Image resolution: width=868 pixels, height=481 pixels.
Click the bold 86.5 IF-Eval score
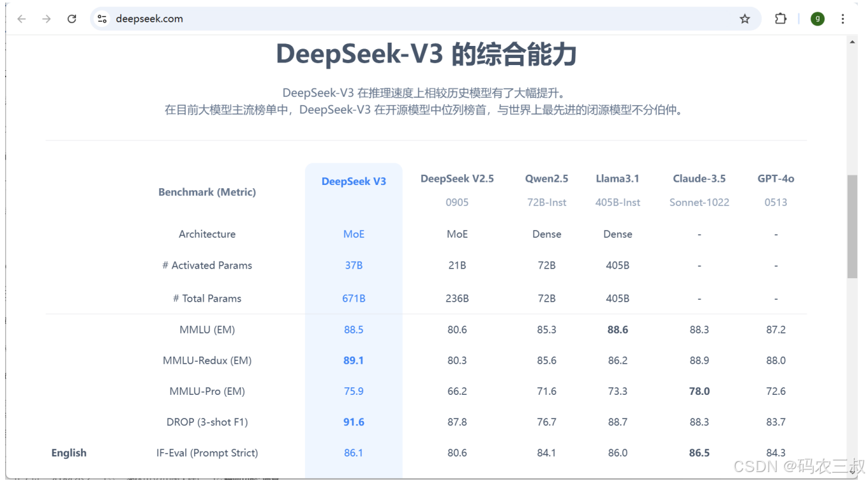click(700, 453)
